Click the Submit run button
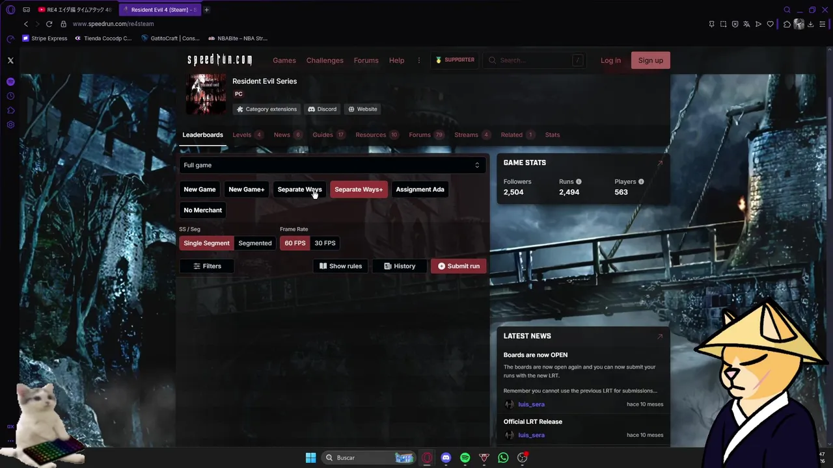Screen dimensions: 833x468 pos(459,266)
